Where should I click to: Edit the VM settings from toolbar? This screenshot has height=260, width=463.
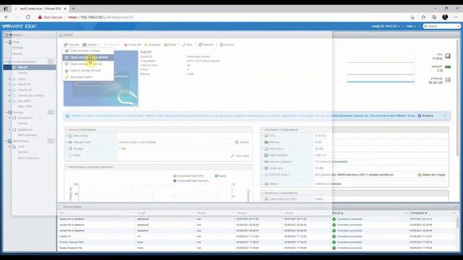pyautogui.click(x=187, y=45)
